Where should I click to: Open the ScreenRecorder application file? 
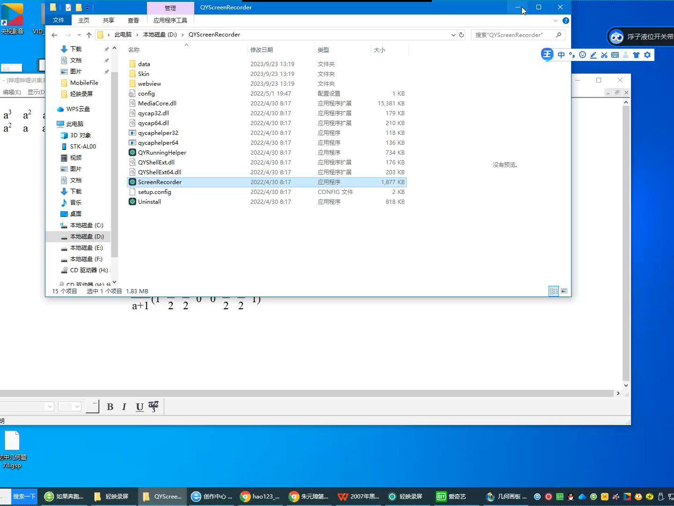pyautogui.click(x=266, y=182)
